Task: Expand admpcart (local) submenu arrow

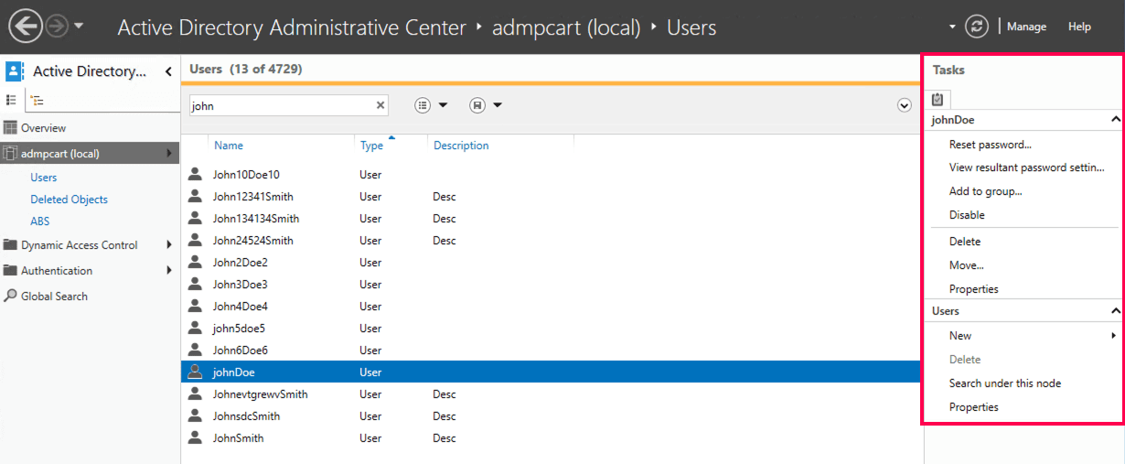Action: (x=169, y=154)
